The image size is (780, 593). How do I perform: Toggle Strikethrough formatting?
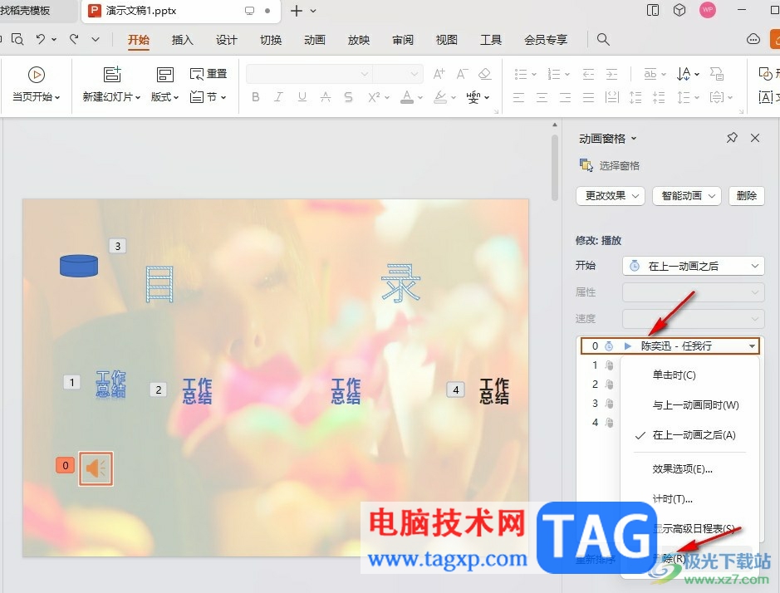326,97
